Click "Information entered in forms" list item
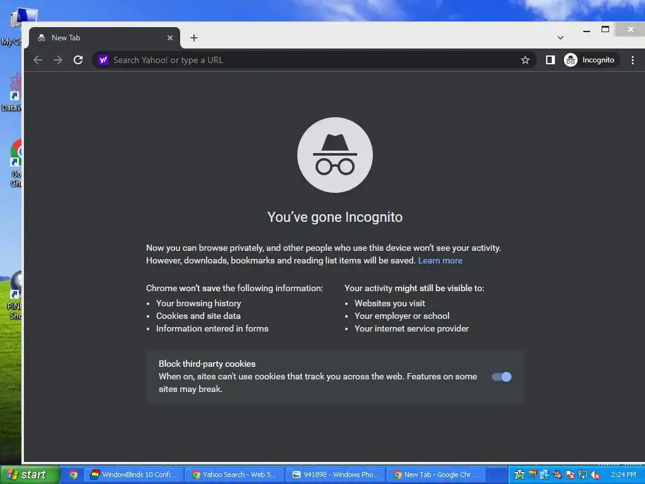 pos(212,329)
